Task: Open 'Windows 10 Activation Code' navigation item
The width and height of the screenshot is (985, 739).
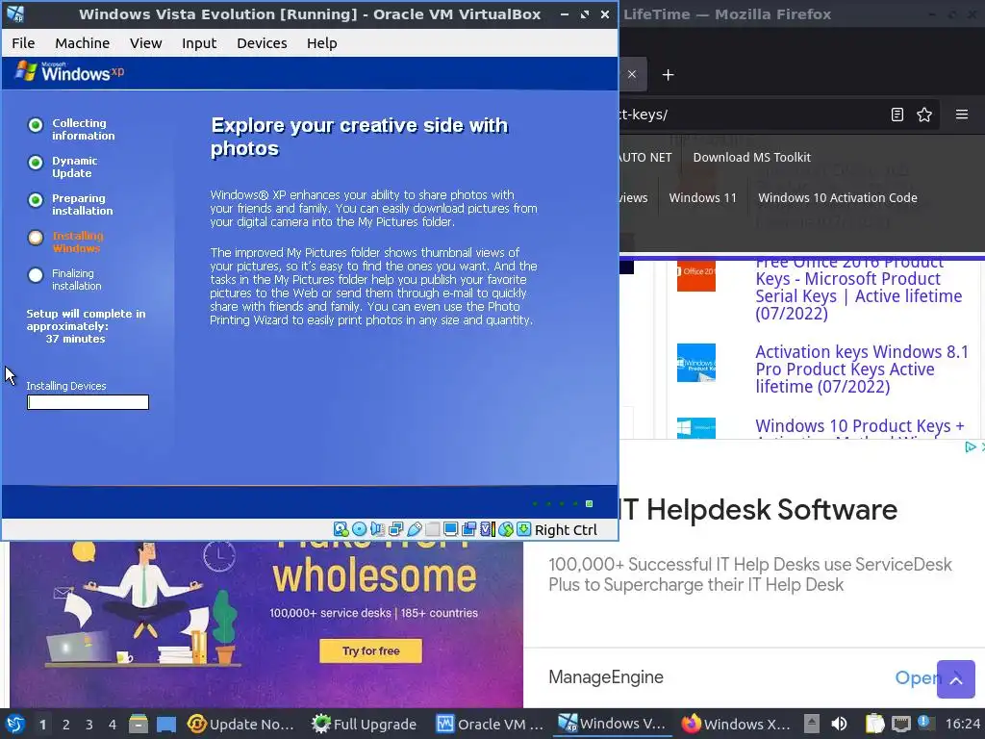Action: tap(838, 197)
